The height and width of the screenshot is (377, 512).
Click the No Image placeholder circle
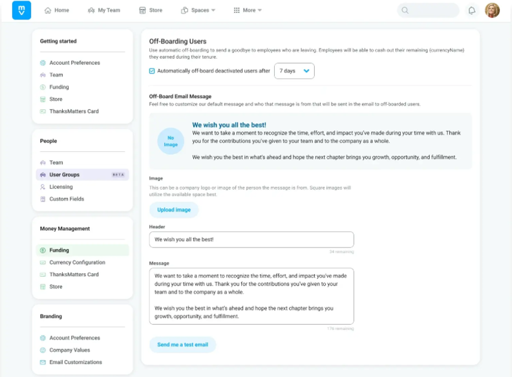click(x=171, y=141)
